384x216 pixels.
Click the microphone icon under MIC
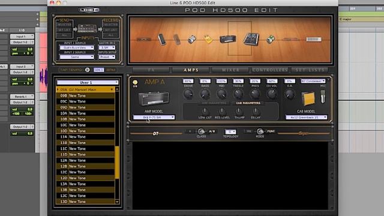coord(323,96)
